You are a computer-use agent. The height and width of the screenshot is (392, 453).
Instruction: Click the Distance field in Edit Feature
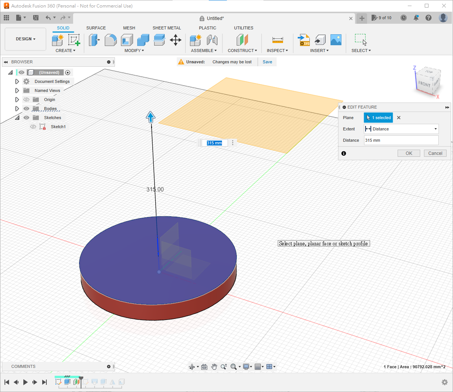pos(401,140)
